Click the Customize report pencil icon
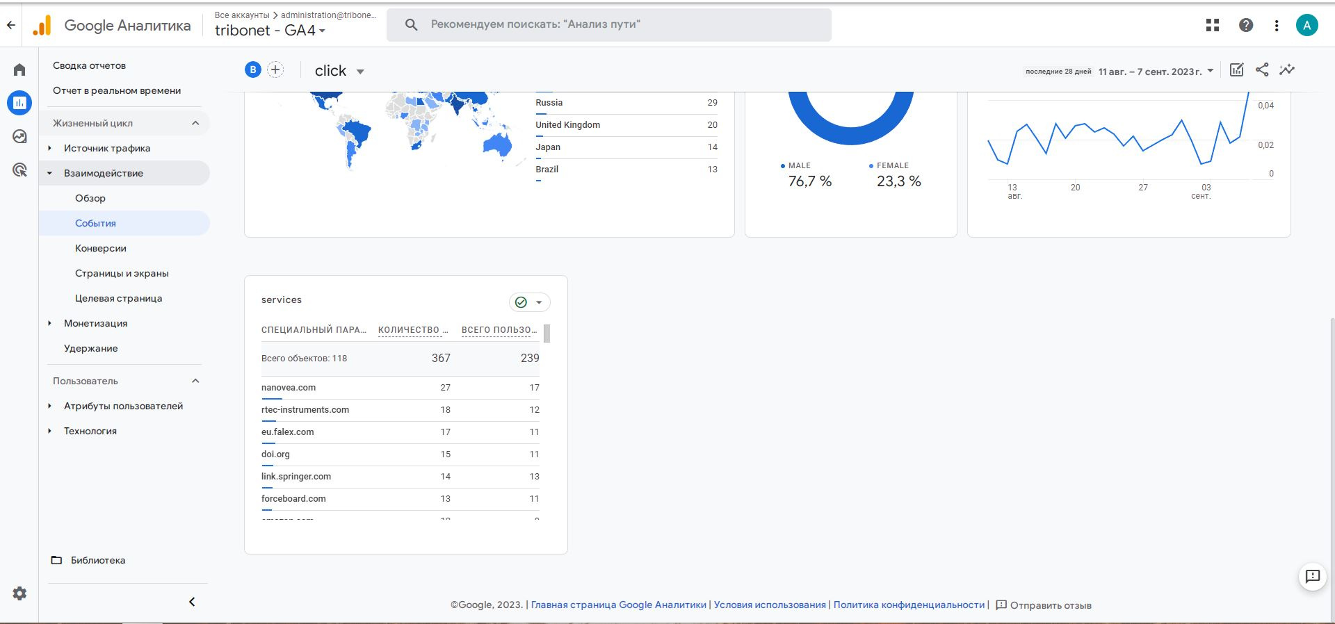 pos(1237,69)
